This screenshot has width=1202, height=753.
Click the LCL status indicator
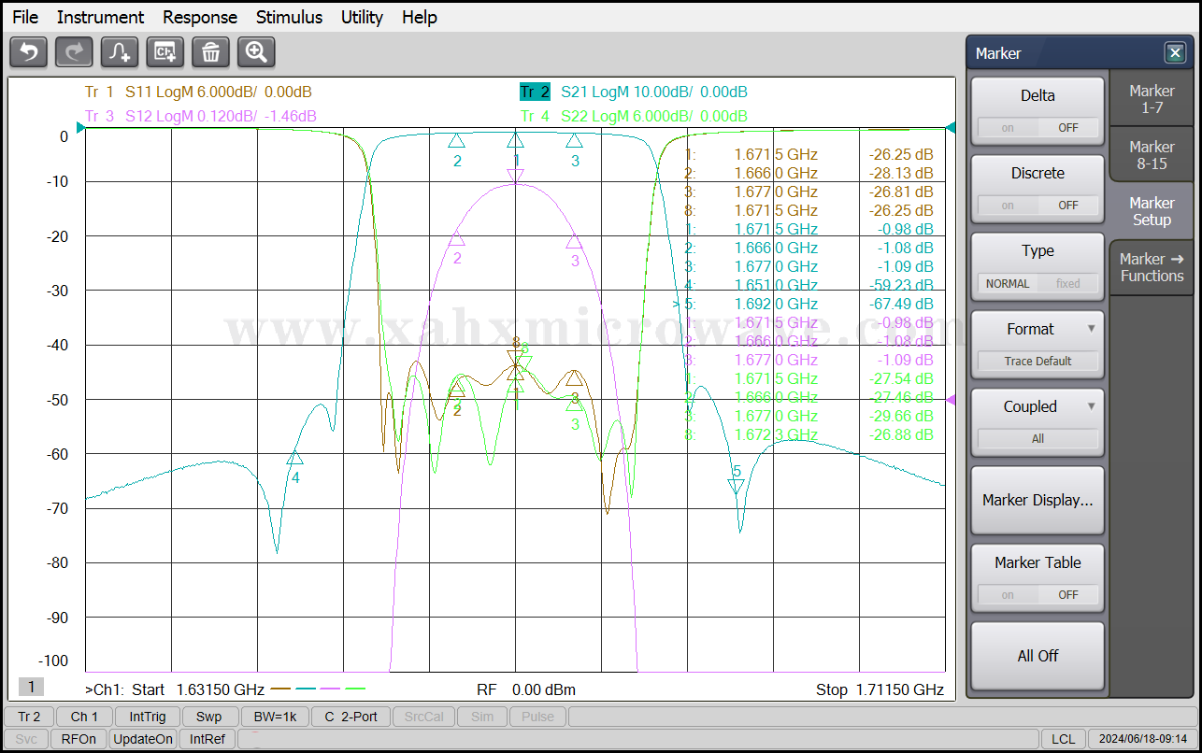pyautogui.click(x=1063, y=739)
